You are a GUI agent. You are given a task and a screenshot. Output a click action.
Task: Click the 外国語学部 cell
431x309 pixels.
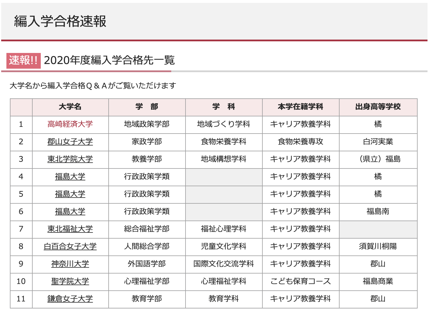click(x=147, y=264)
